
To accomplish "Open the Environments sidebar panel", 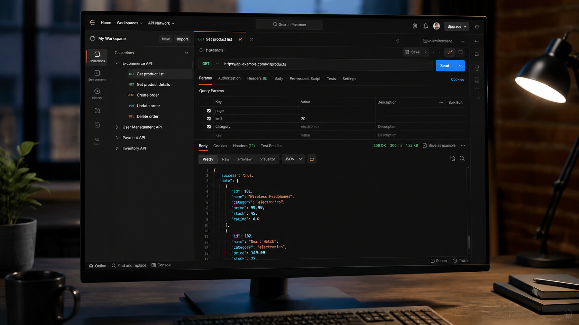I will click(97, 75).
